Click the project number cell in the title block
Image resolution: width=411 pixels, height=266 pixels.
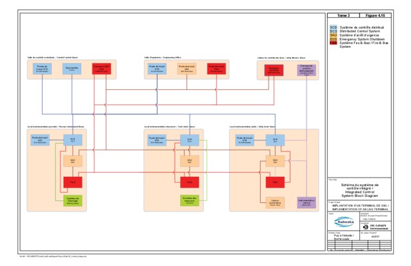tap(375, 237)
